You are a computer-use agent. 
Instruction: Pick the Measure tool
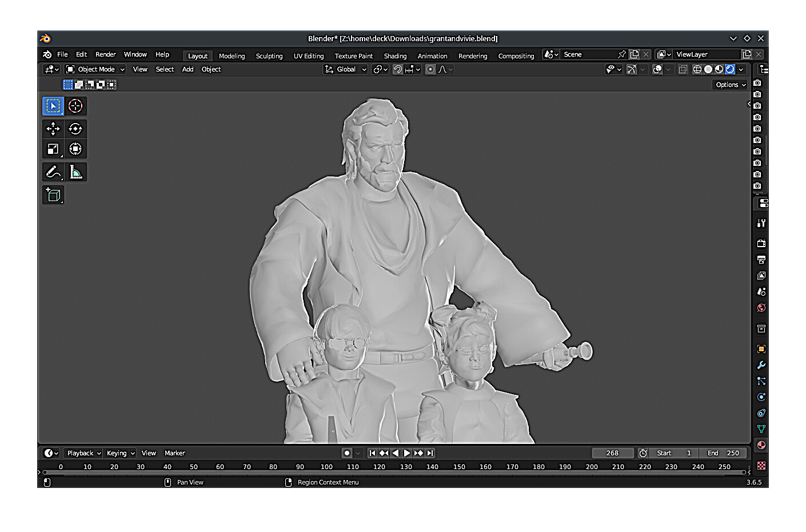75,172
